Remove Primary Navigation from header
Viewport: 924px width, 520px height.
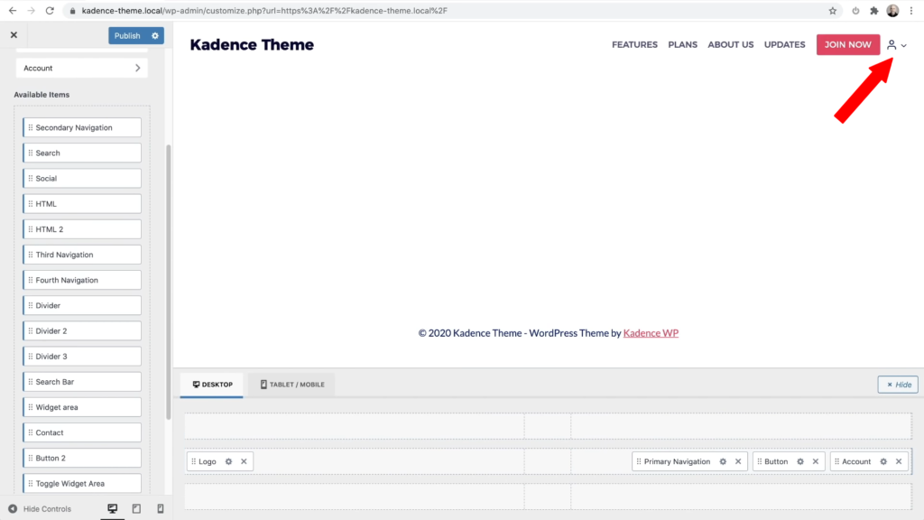[738, 461]
